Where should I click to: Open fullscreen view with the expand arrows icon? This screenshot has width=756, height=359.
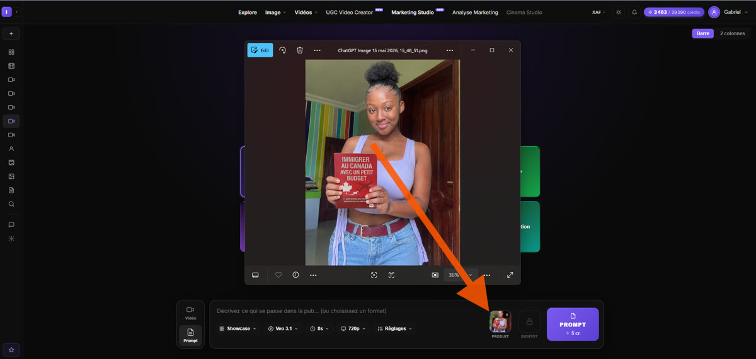click(510, 275)
